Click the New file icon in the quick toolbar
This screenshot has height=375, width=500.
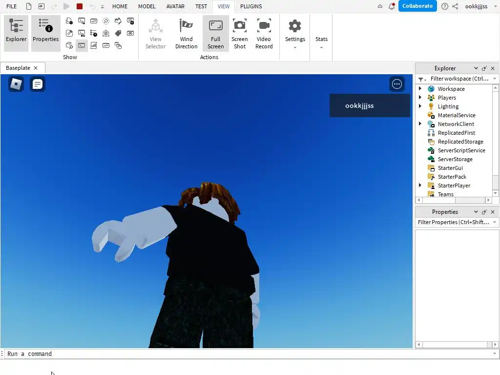tap(29, 6)
